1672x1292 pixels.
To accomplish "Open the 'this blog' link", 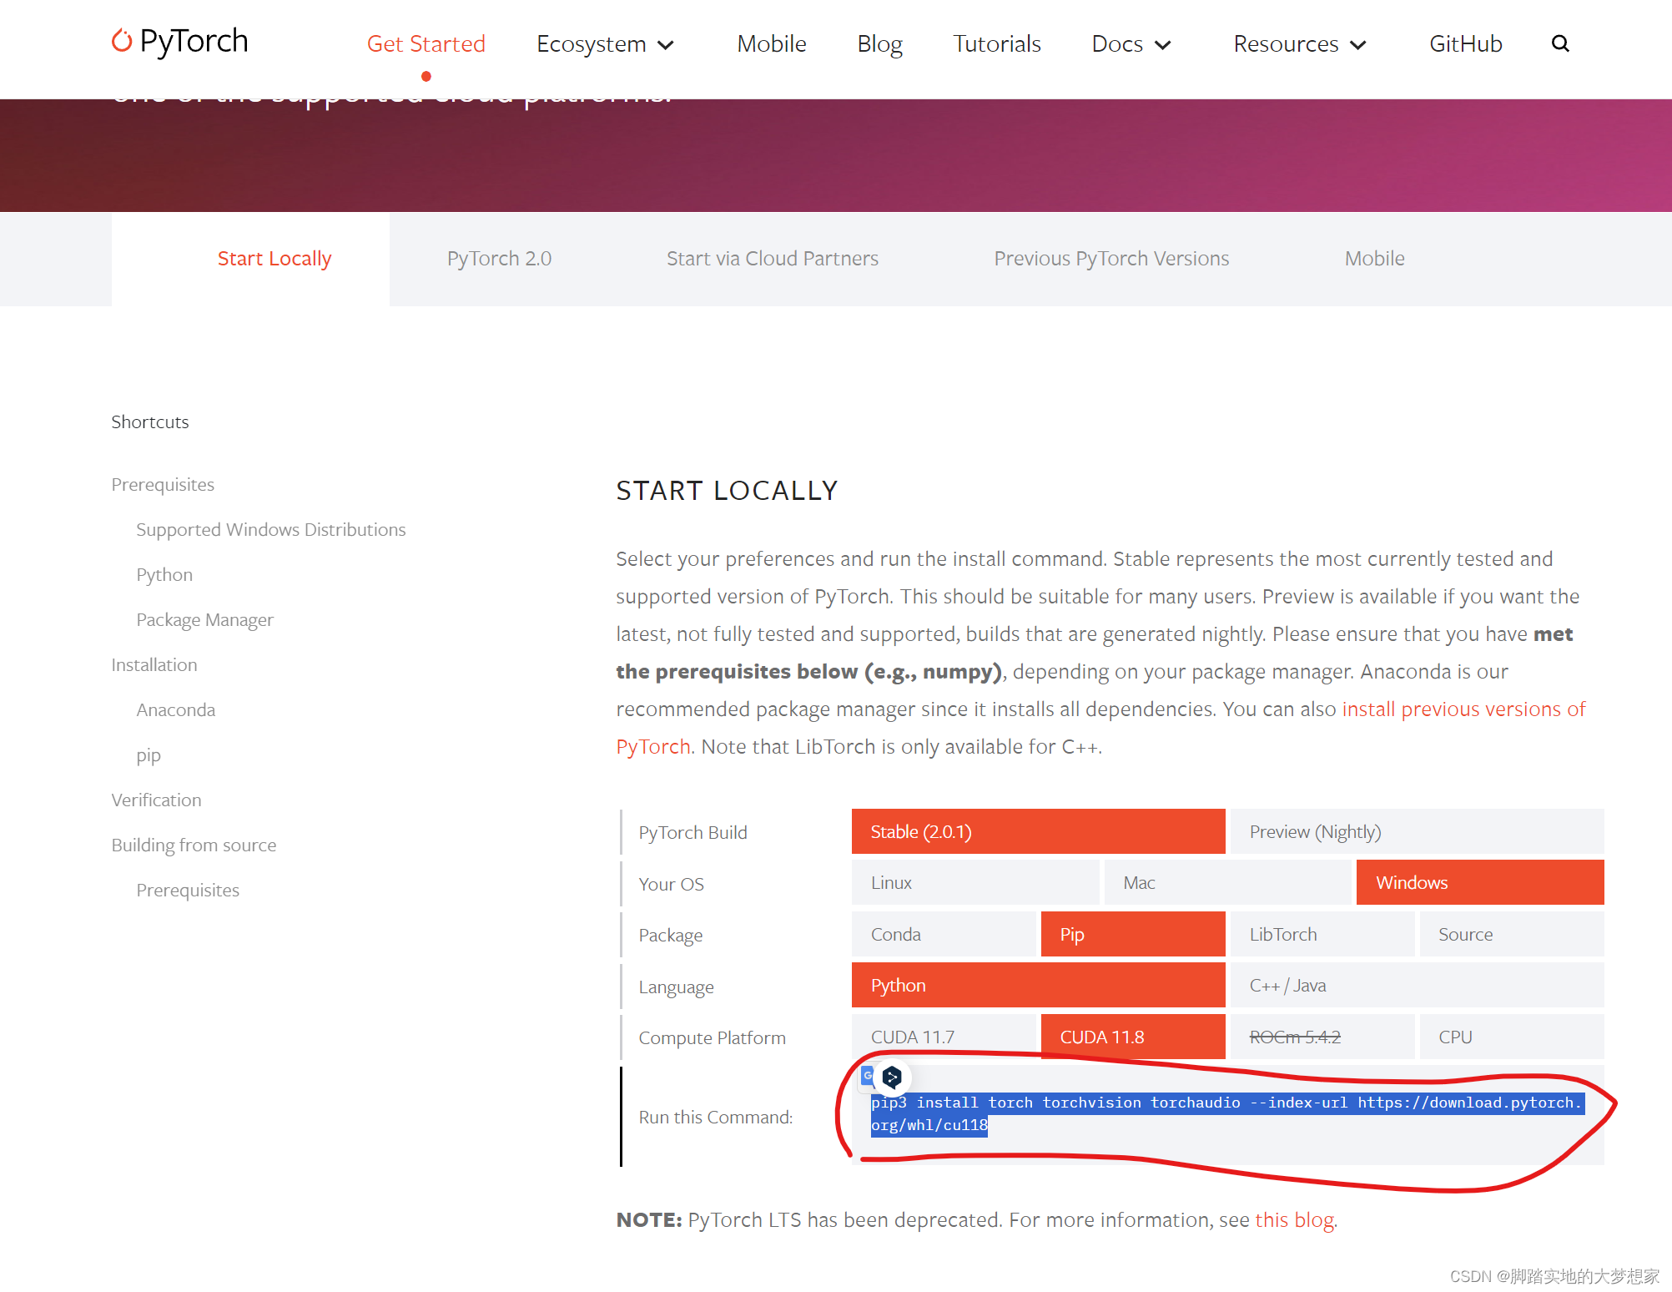I will [x=1294, y=1219].
